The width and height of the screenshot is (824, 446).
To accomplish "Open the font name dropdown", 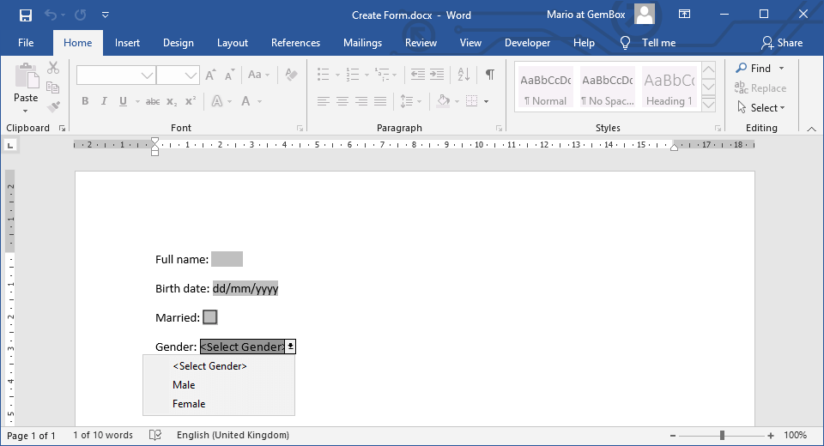I will click(147, 75).
